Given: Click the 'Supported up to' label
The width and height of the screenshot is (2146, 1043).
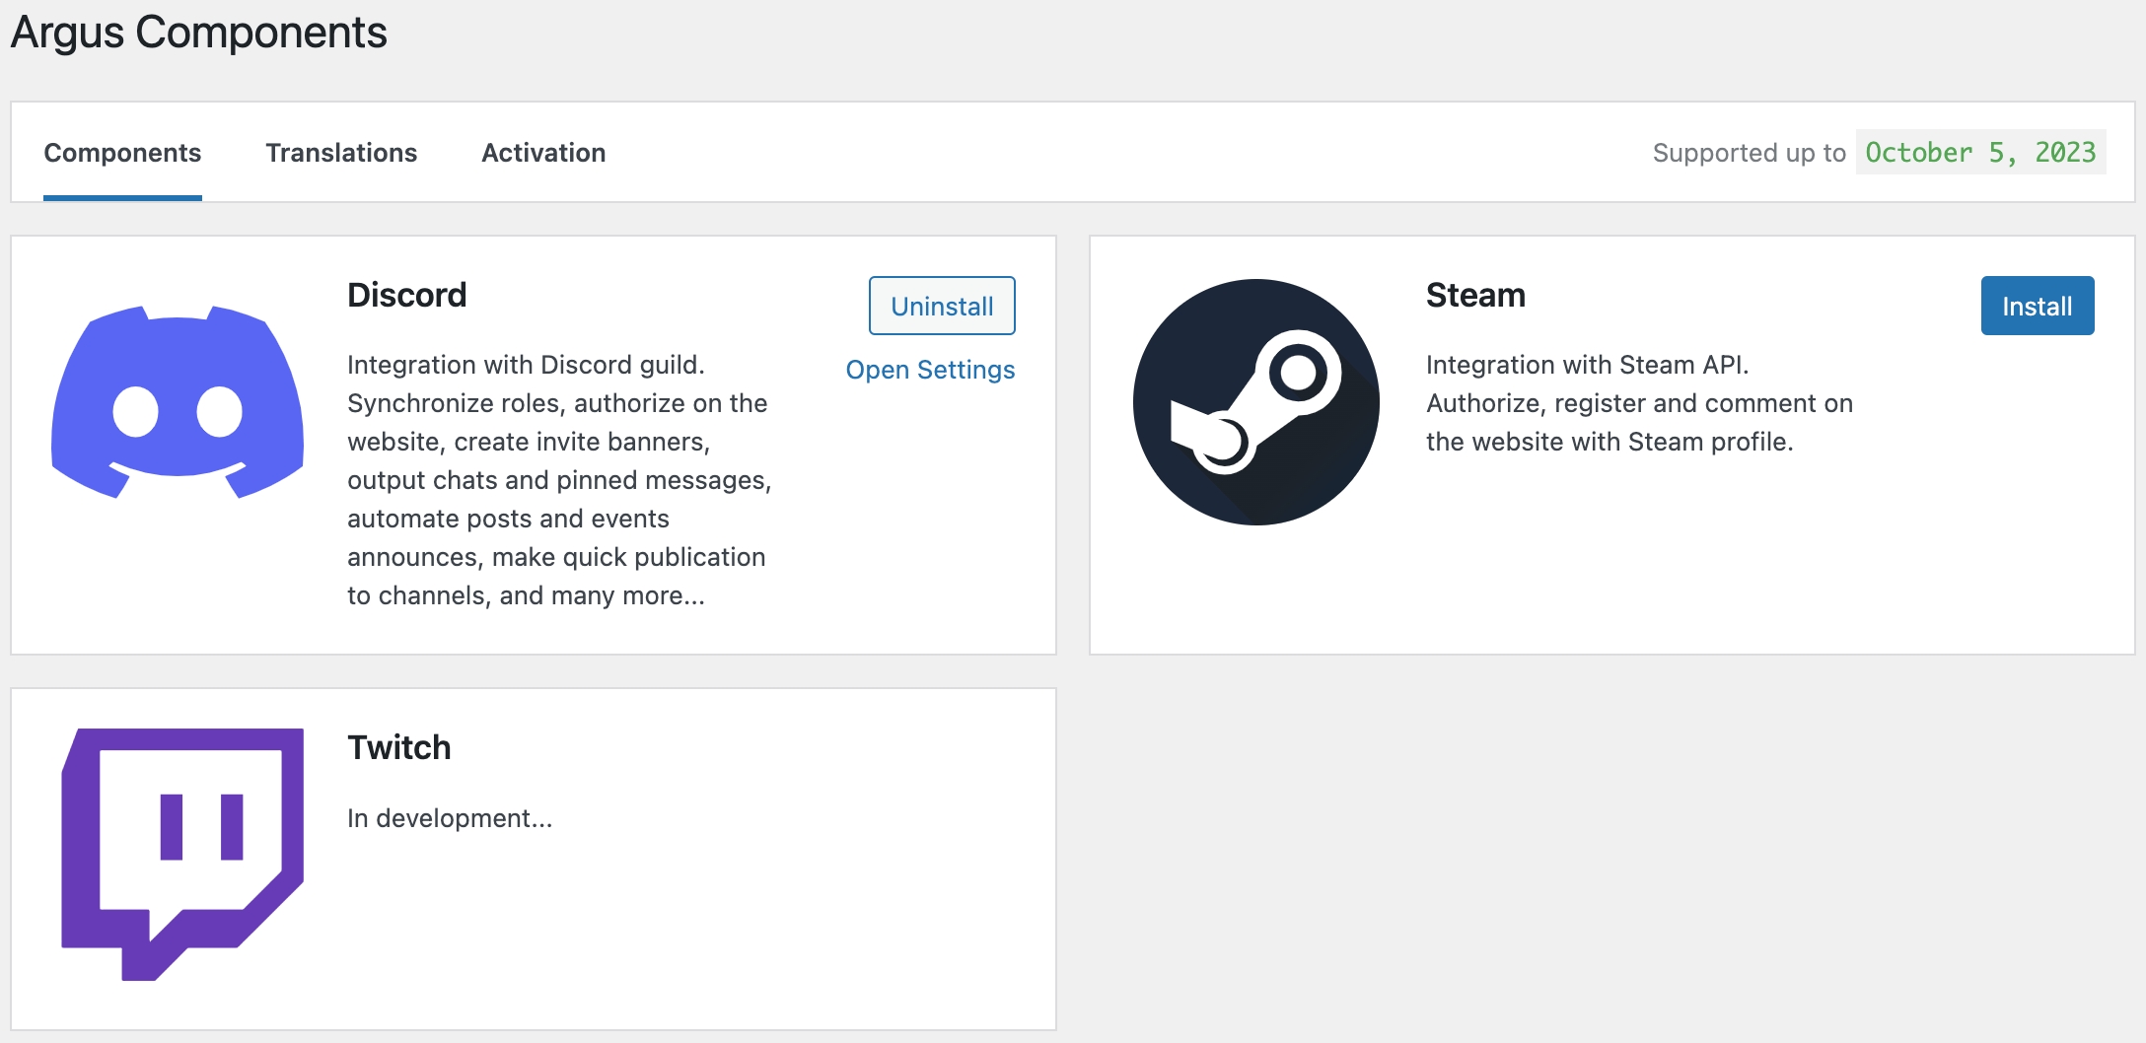Looking at the screenshot, I should 1749,153.
